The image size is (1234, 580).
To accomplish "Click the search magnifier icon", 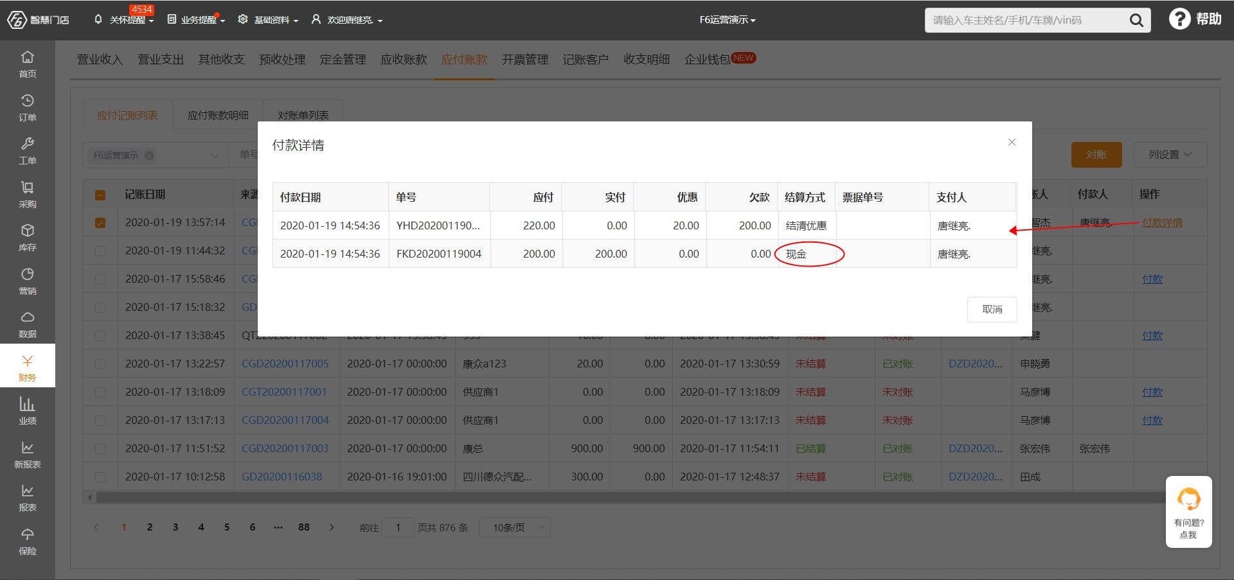I will coord(1136,21).
